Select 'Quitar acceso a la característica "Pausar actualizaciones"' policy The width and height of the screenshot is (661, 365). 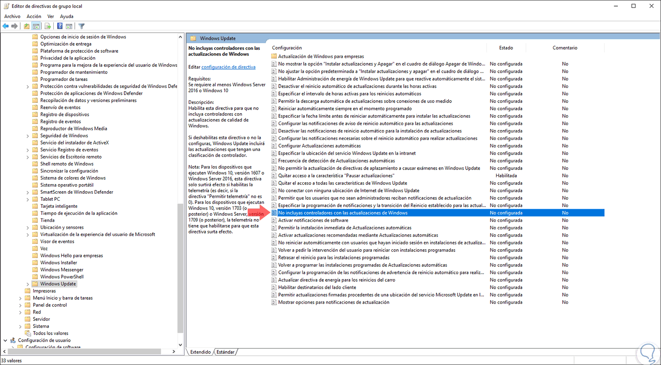[x=336, y=176]
